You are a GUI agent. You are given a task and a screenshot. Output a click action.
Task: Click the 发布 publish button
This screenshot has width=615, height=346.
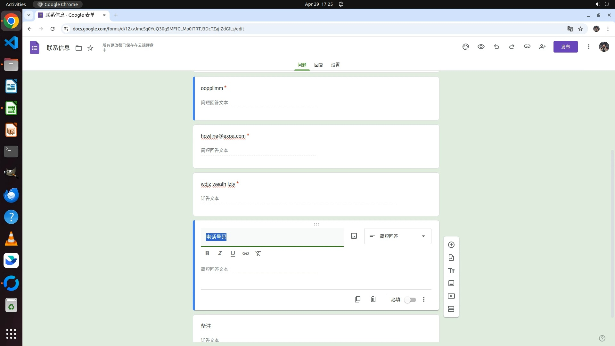point(565,47)
